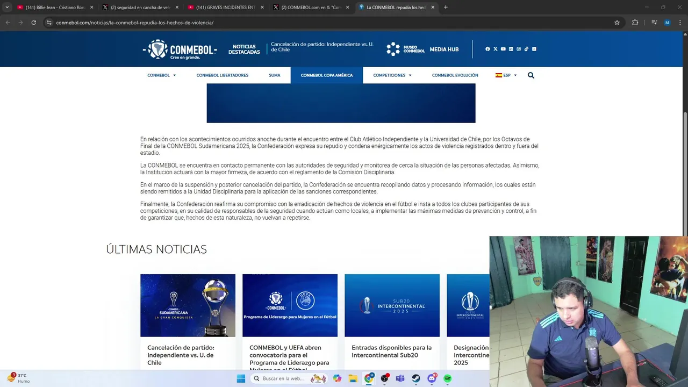This screenshot has height=387, width=688.
Task: Open Discord taskbar icon
Action: [x=432, y=378]
